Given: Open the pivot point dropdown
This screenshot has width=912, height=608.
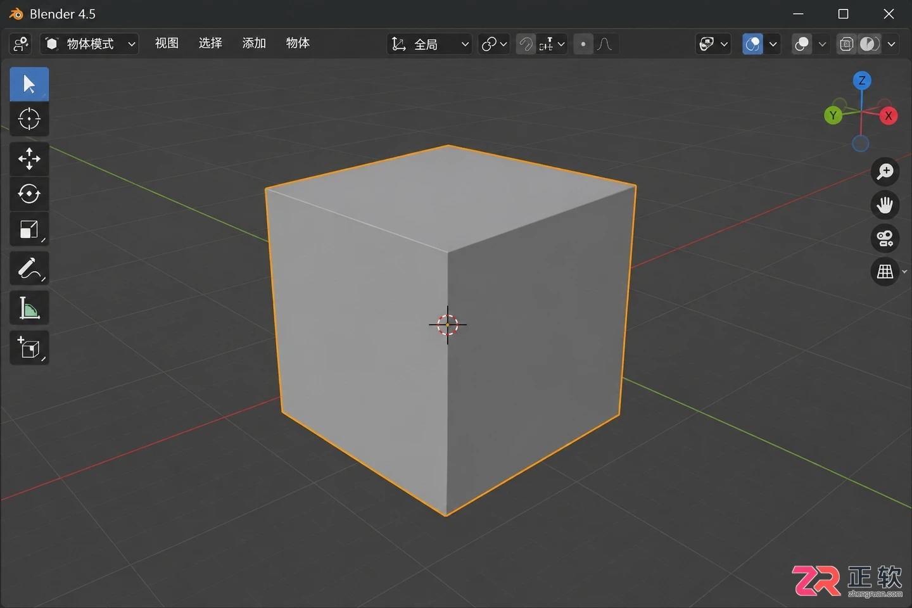Looking at the screenshot, I should pos(494,44).
